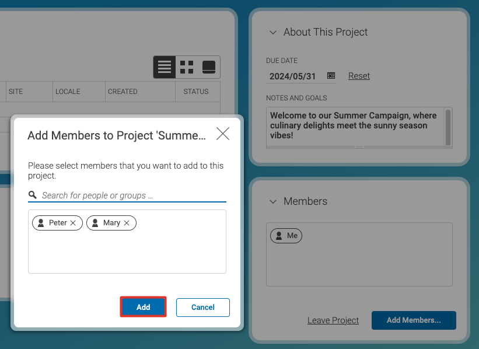479x349 pixels.
Task: Click the search magnifier icon
Action: pyautogui.click(x=33, y=195)
